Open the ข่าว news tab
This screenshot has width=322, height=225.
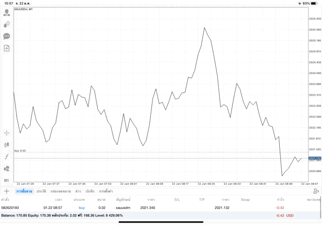(78, 191)
